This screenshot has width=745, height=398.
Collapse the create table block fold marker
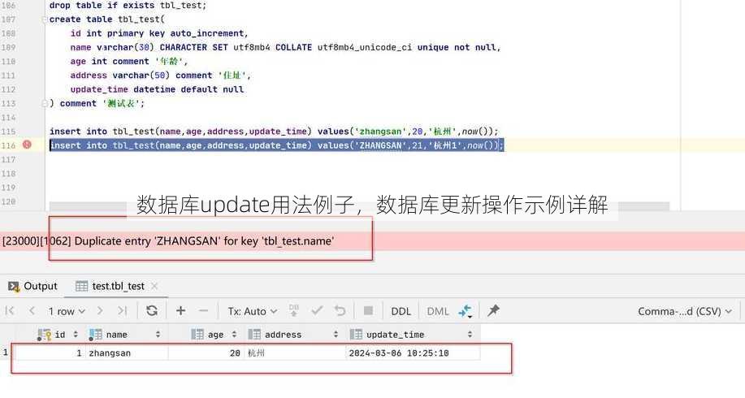[x=44, y=19]
